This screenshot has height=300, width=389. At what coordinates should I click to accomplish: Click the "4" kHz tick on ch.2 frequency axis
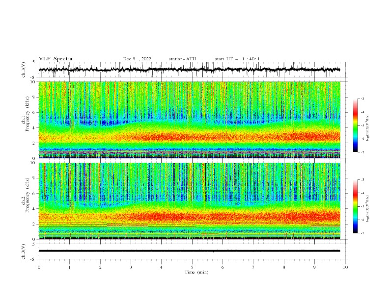click(x=34, y=209)
